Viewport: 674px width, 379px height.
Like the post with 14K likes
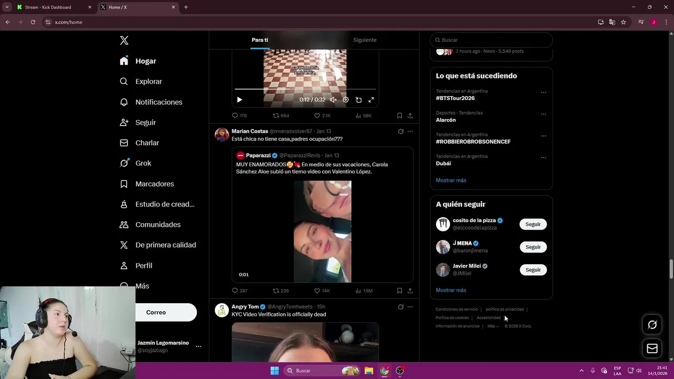click(322, 291)
